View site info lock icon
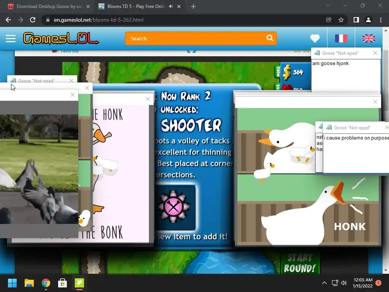This screenshot has height=292, width=389. (x=47, y=20)
